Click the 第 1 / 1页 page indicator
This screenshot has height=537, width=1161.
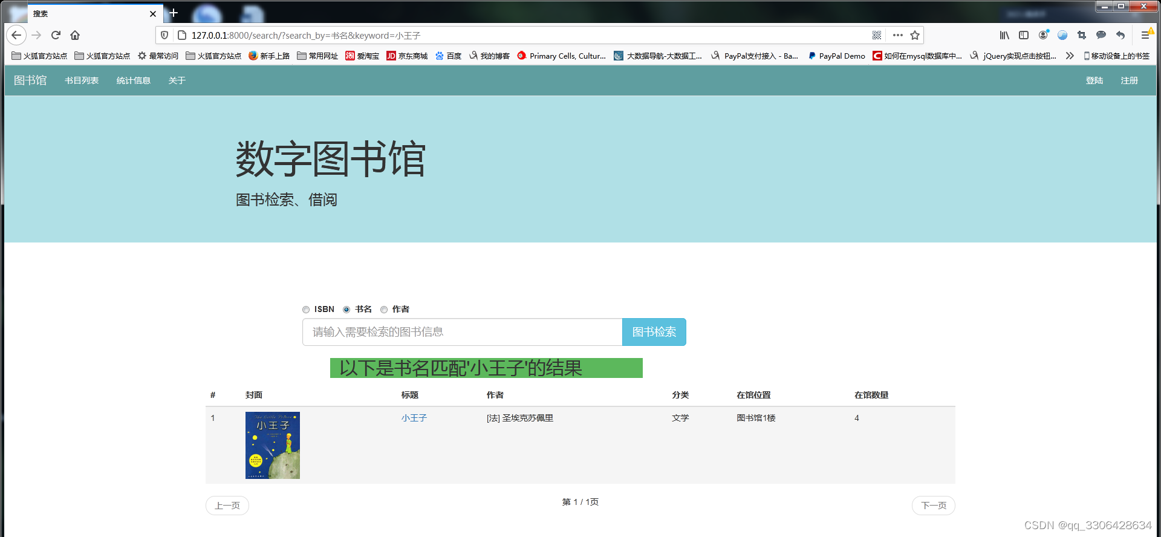[580, 502]
